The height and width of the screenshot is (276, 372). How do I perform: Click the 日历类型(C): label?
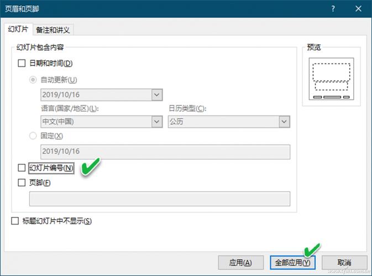[x=187, y=109]
